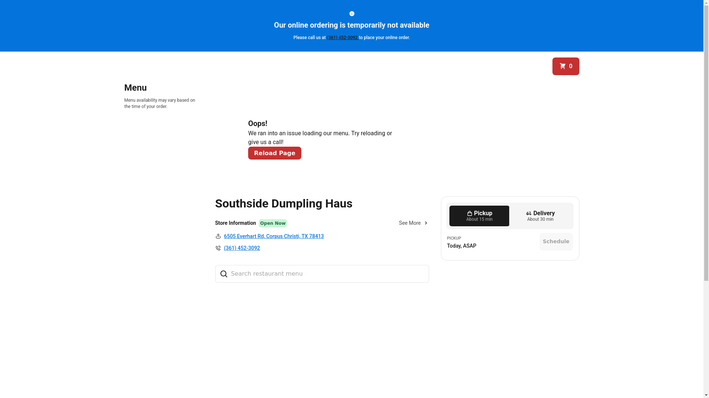Image resolution: width=709 pixels, height=398 pixels.
Task: Select the Delivery option
Action: click(540, 216)
